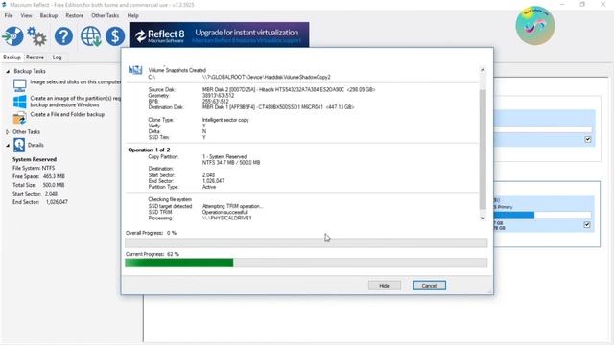Open the Other Tasks menu

point(105,15)
